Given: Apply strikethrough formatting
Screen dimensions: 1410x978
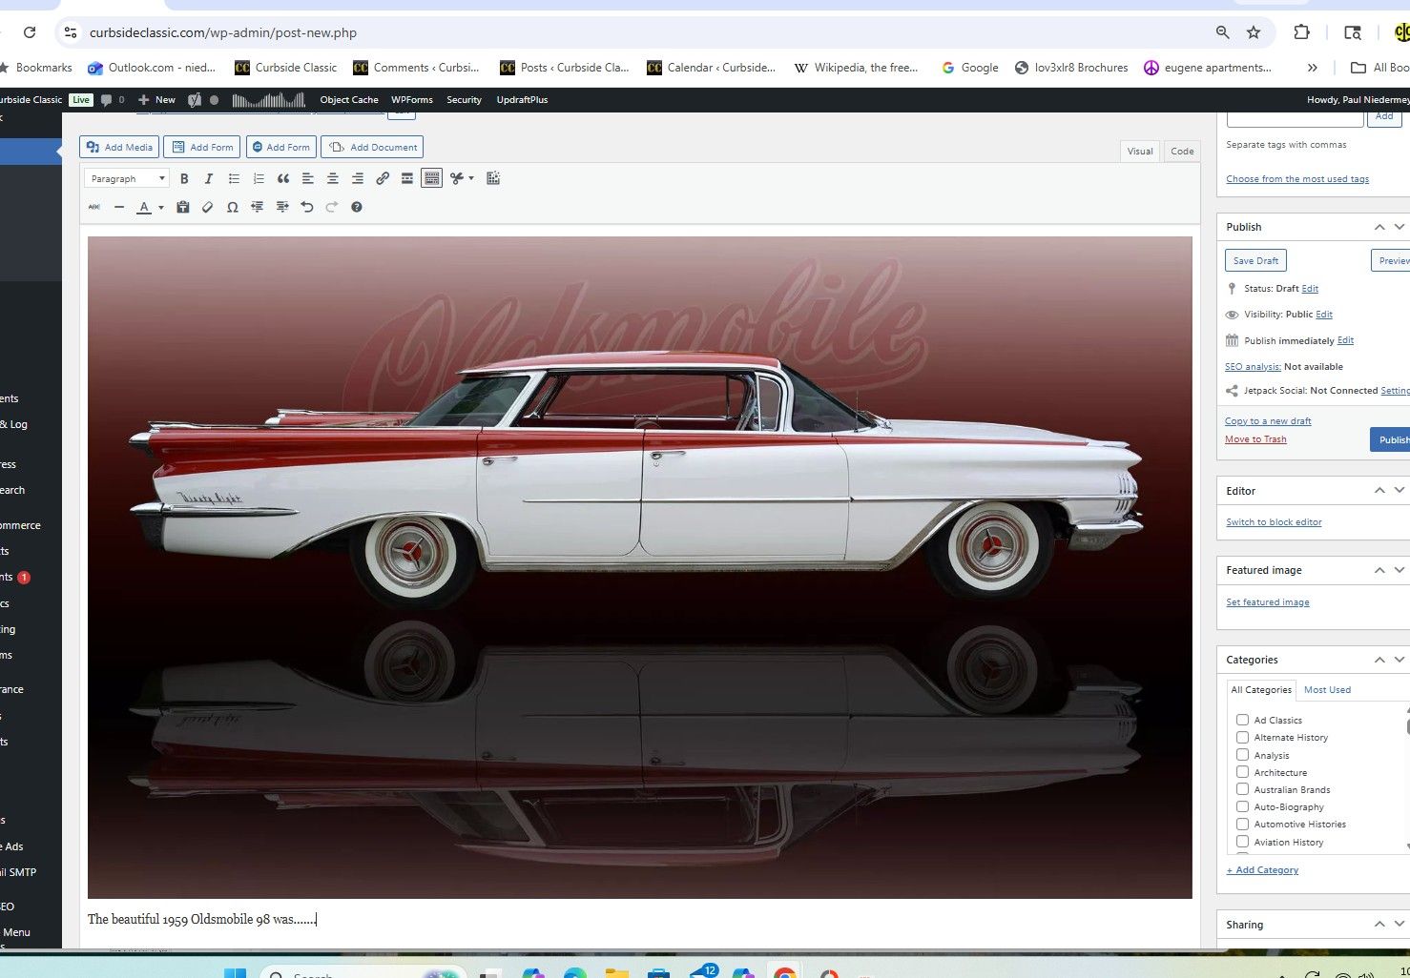Looking at the screenshot, I should click(x=94, y=207).
